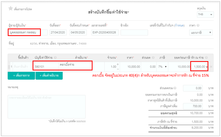Increase quantity with the plus icon
The image size is (221, 137).
pyautogui.click(x=118, y=64)
